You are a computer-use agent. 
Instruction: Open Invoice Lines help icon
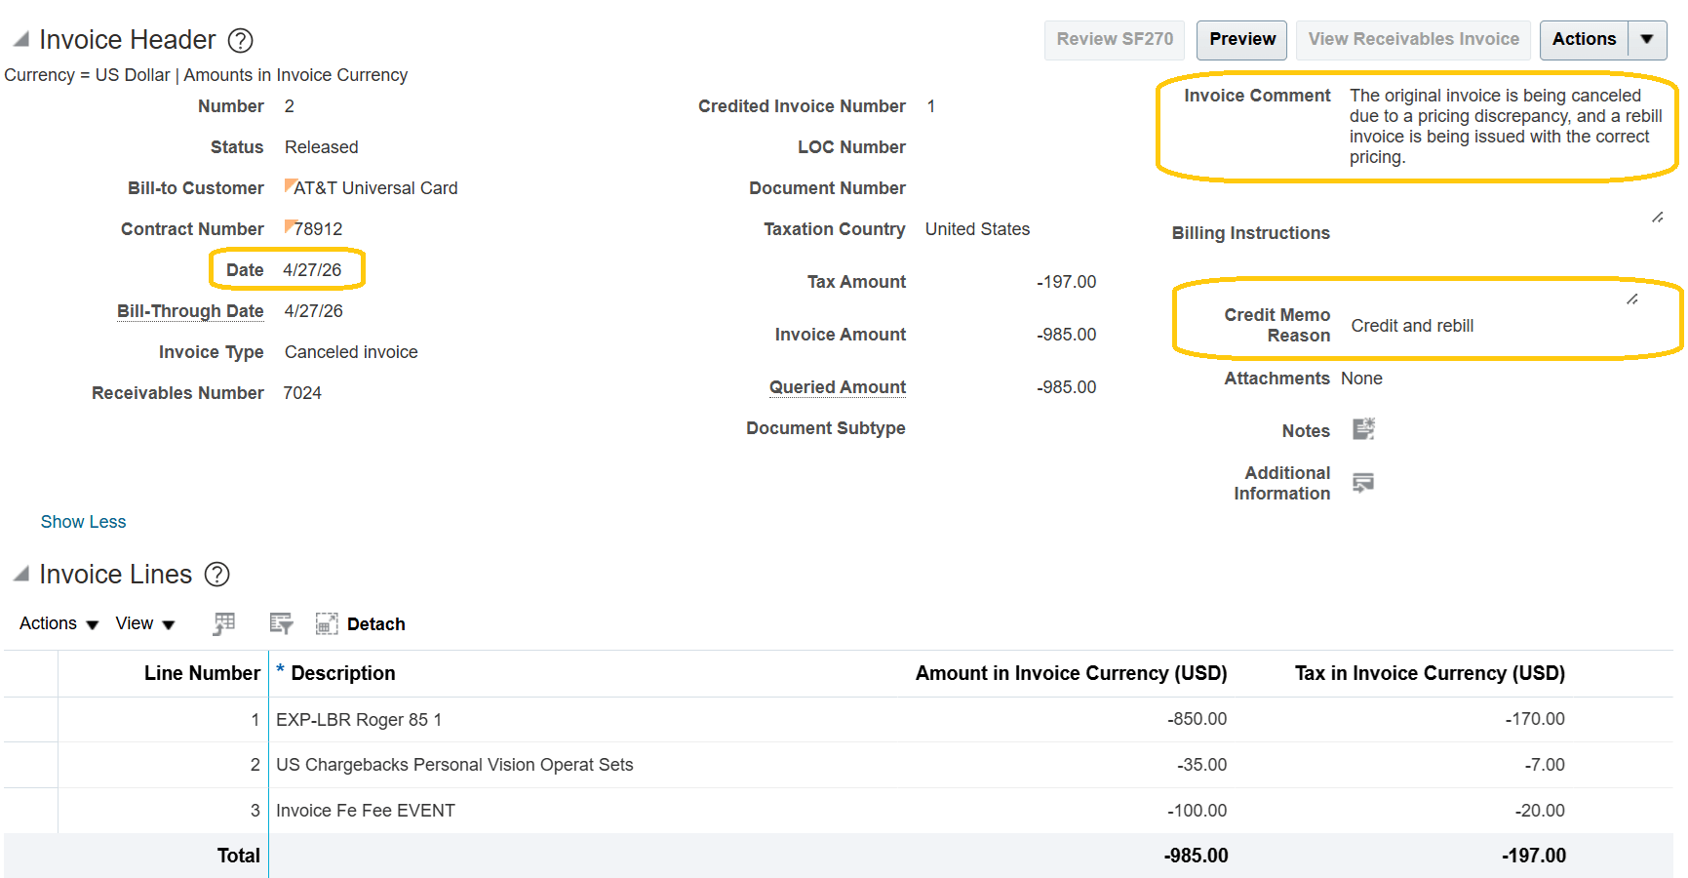point(216,575)
